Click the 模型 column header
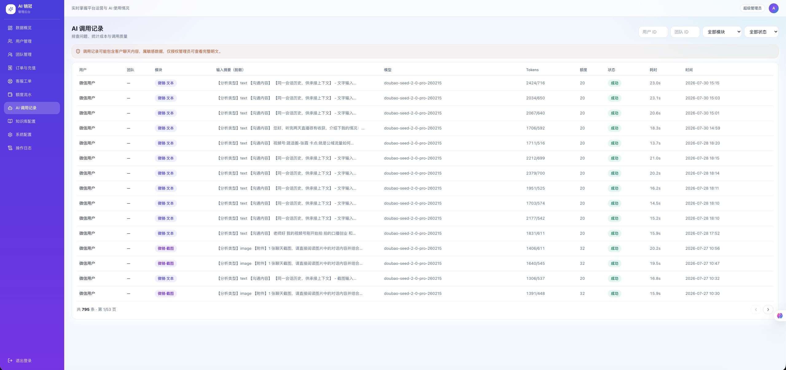Image resolution: width=786 pixels, height=370 pixels. pyautogui.click(x=388, y=70)
